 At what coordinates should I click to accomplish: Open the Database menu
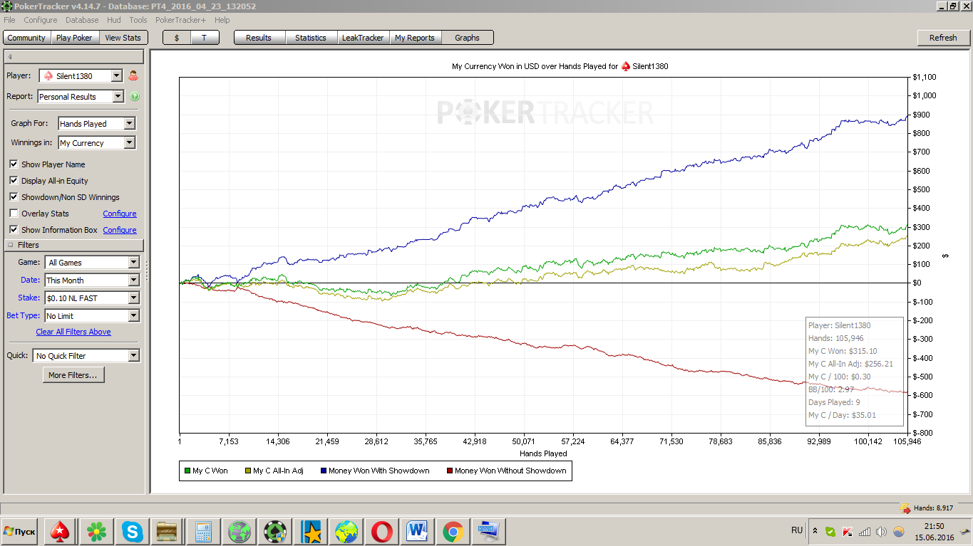click(82, 20)
